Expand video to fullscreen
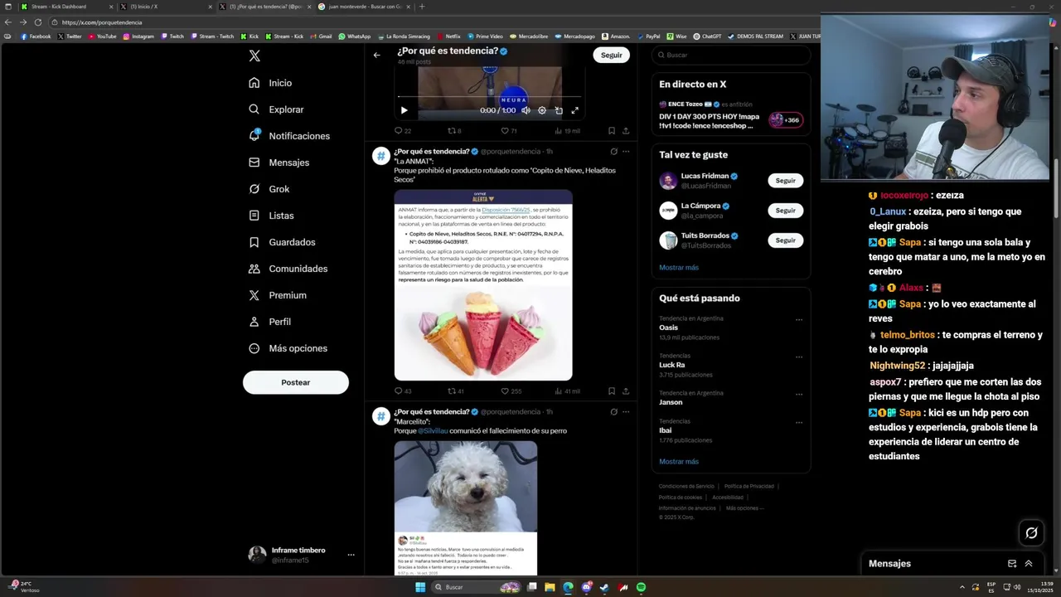 pyautogui.click(x=574, y=110)
